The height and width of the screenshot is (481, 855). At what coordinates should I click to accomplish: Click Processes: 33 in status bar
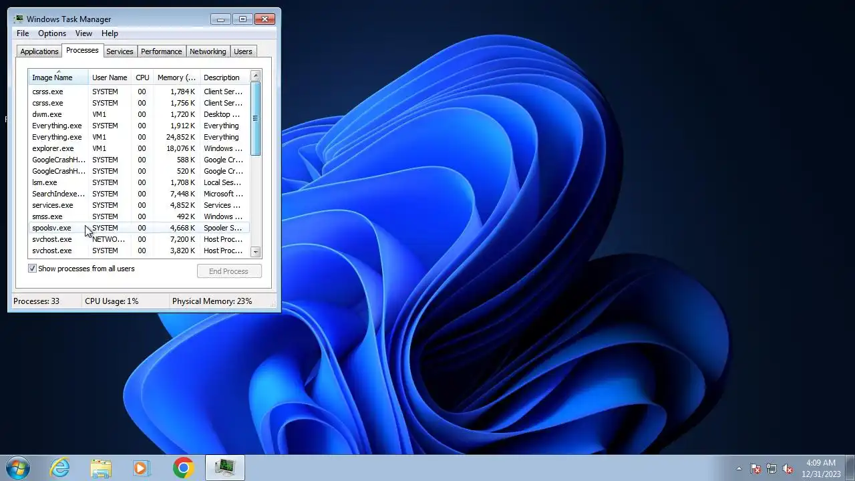tap(37, 301)
